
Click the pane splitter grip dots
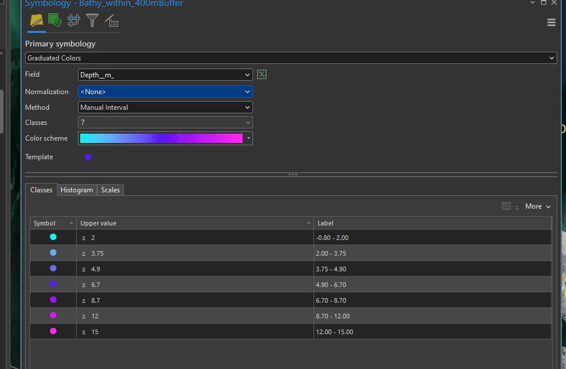pyautogui.click(x=293, y=174)
